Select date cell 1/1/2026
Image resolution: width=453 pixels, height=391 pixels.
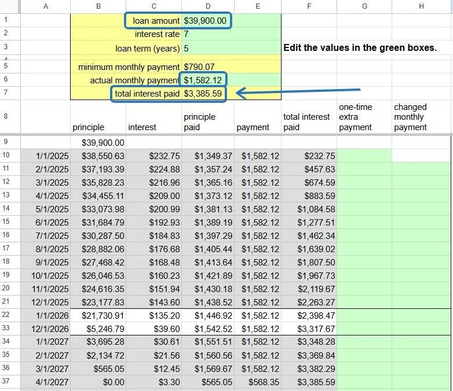coord(45,315)
